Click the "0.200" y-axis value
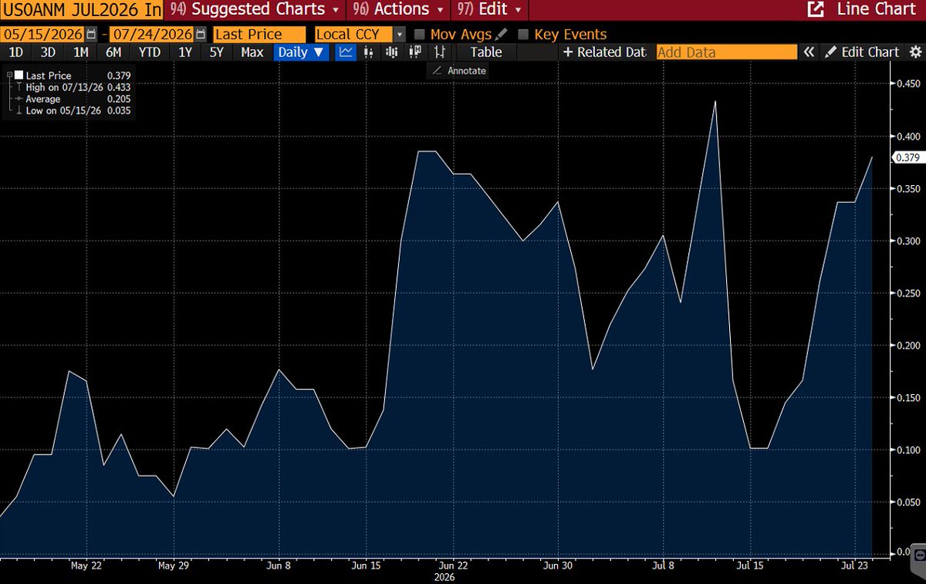This screenshot has height=584, width=926. (907, 345)
